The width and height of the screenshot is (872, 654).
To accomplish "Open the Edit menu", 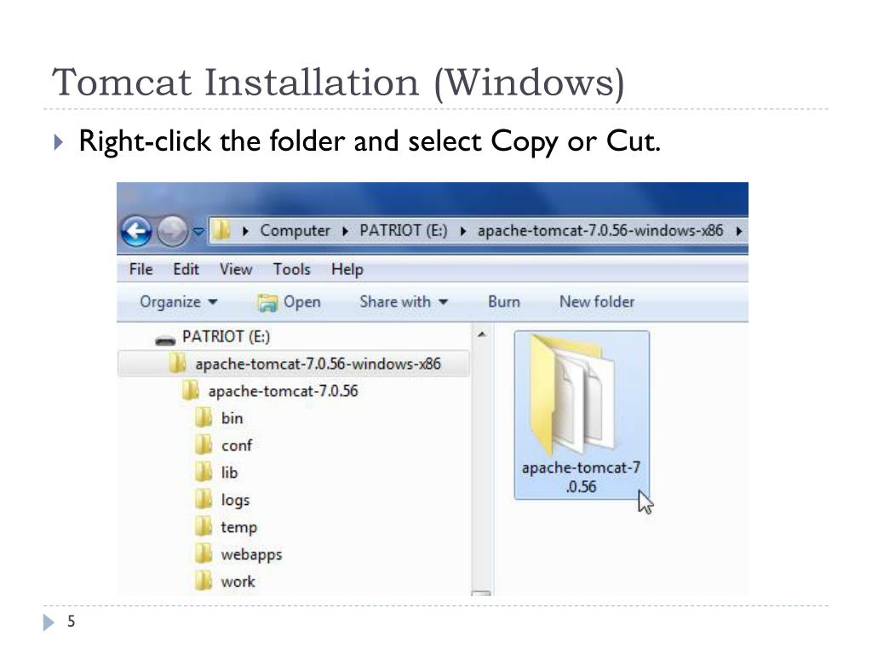I will 186,269.
